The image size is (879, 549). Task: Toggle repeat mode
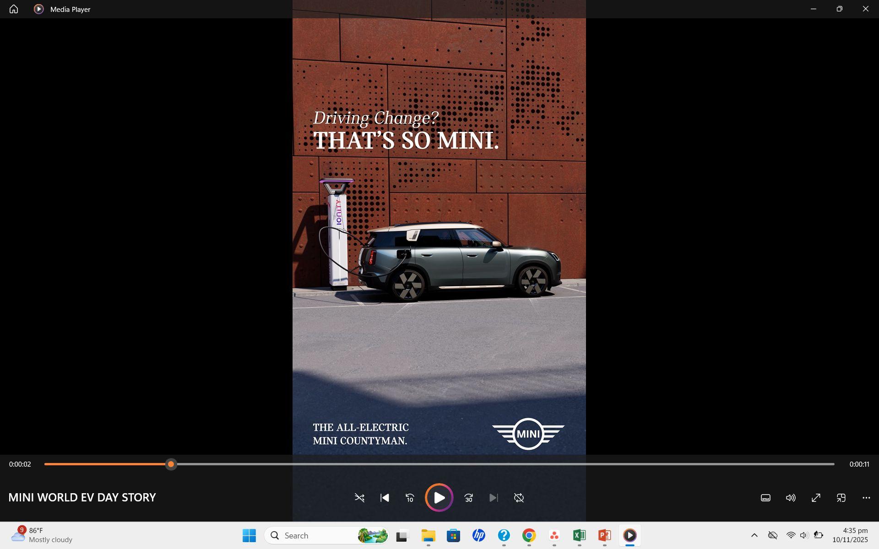point(519,498)
